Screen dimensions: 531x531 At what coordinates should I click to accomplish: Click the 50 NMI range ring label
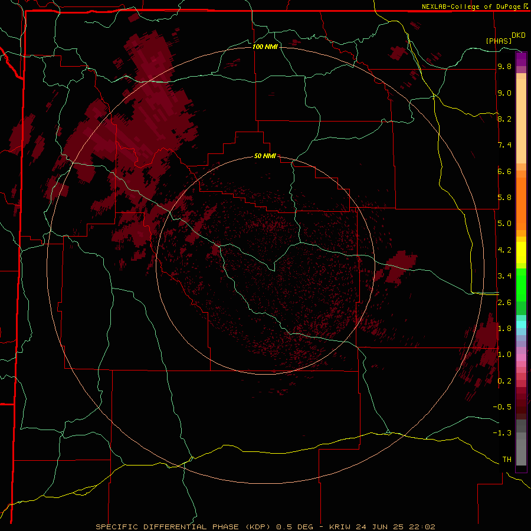pos(265,156)
